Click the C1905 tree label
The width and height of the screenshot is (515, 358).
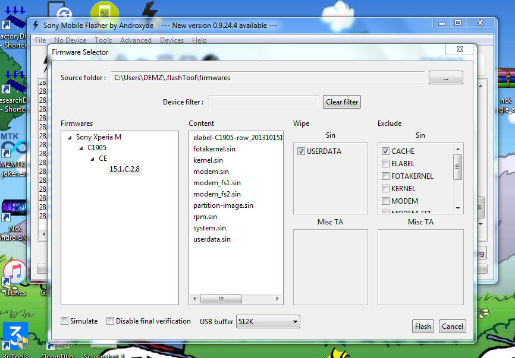97,148
